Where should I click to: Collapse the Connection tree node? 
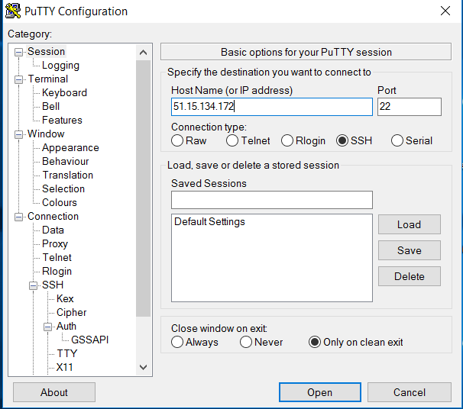point(18,217)
